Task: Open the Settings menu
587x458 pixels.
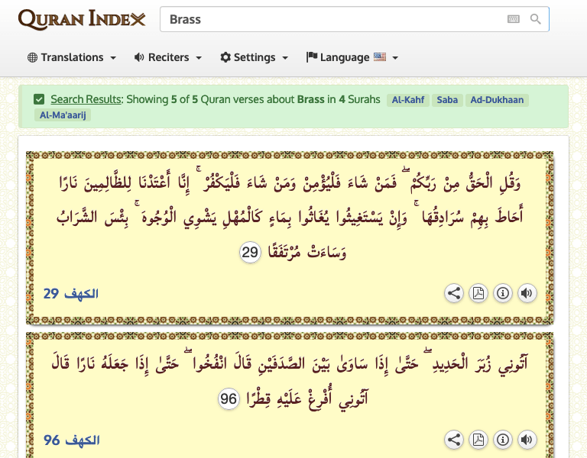Action: 254,57
